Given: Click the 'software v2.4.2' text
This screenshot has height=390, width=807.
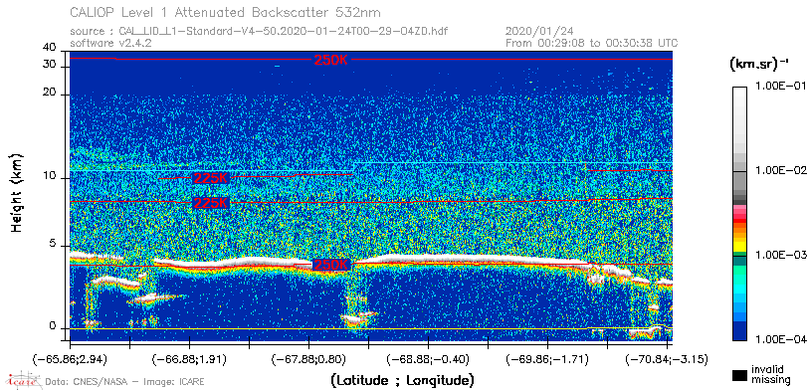Looking at the screenshot, I should [x=110, y=43].
